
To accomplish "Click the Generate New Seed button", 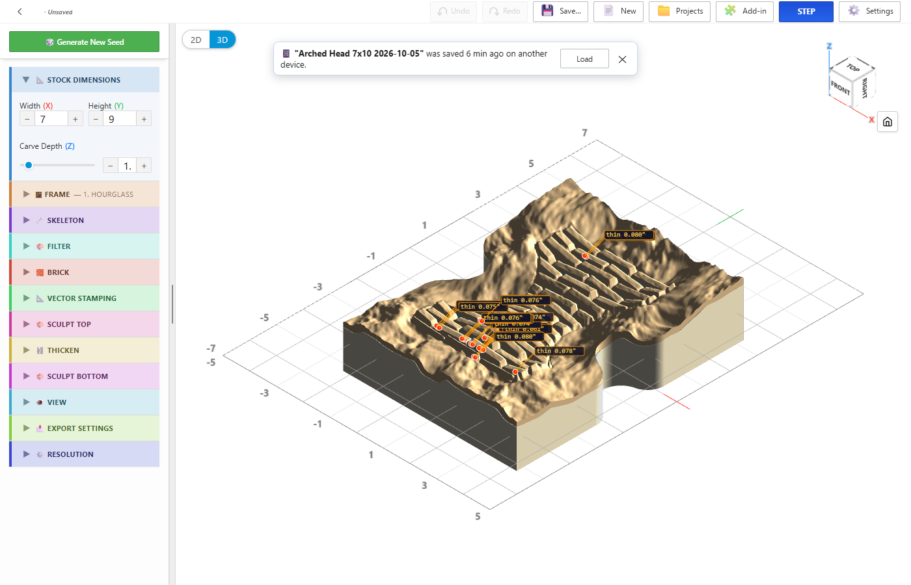I will click(84, 42).
